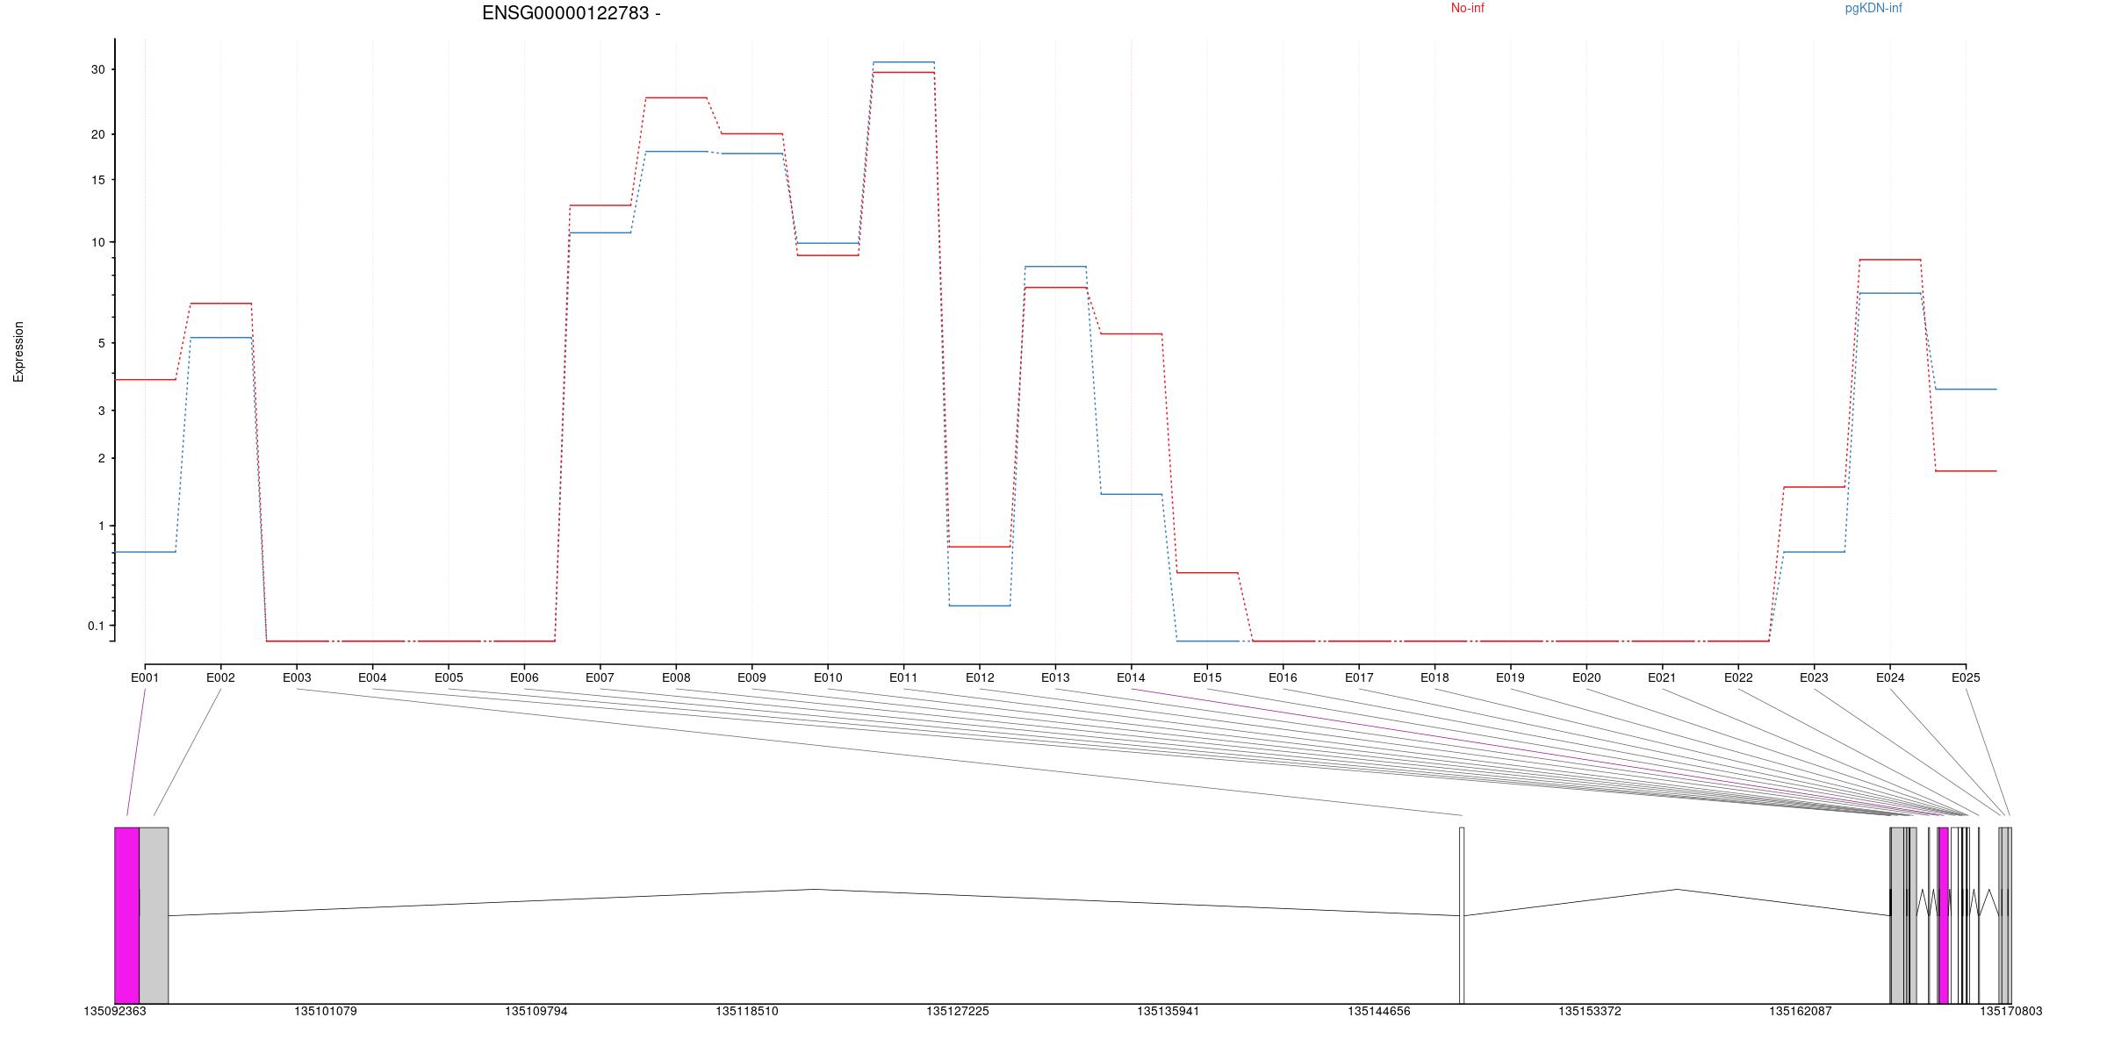Click genomic coordinate 135118510
The height and width of the screenshot is (1053, 2107).
(x=747, y=1011)
